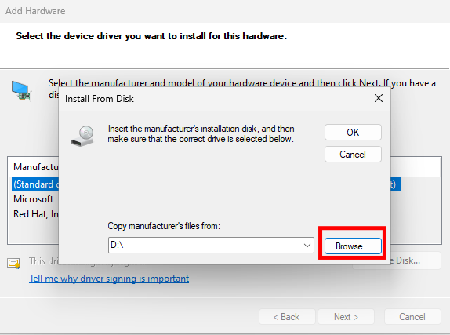The image size is (450, 335).
Task: Cancel the Install From Disk dialog
Action: click(353, 155)
